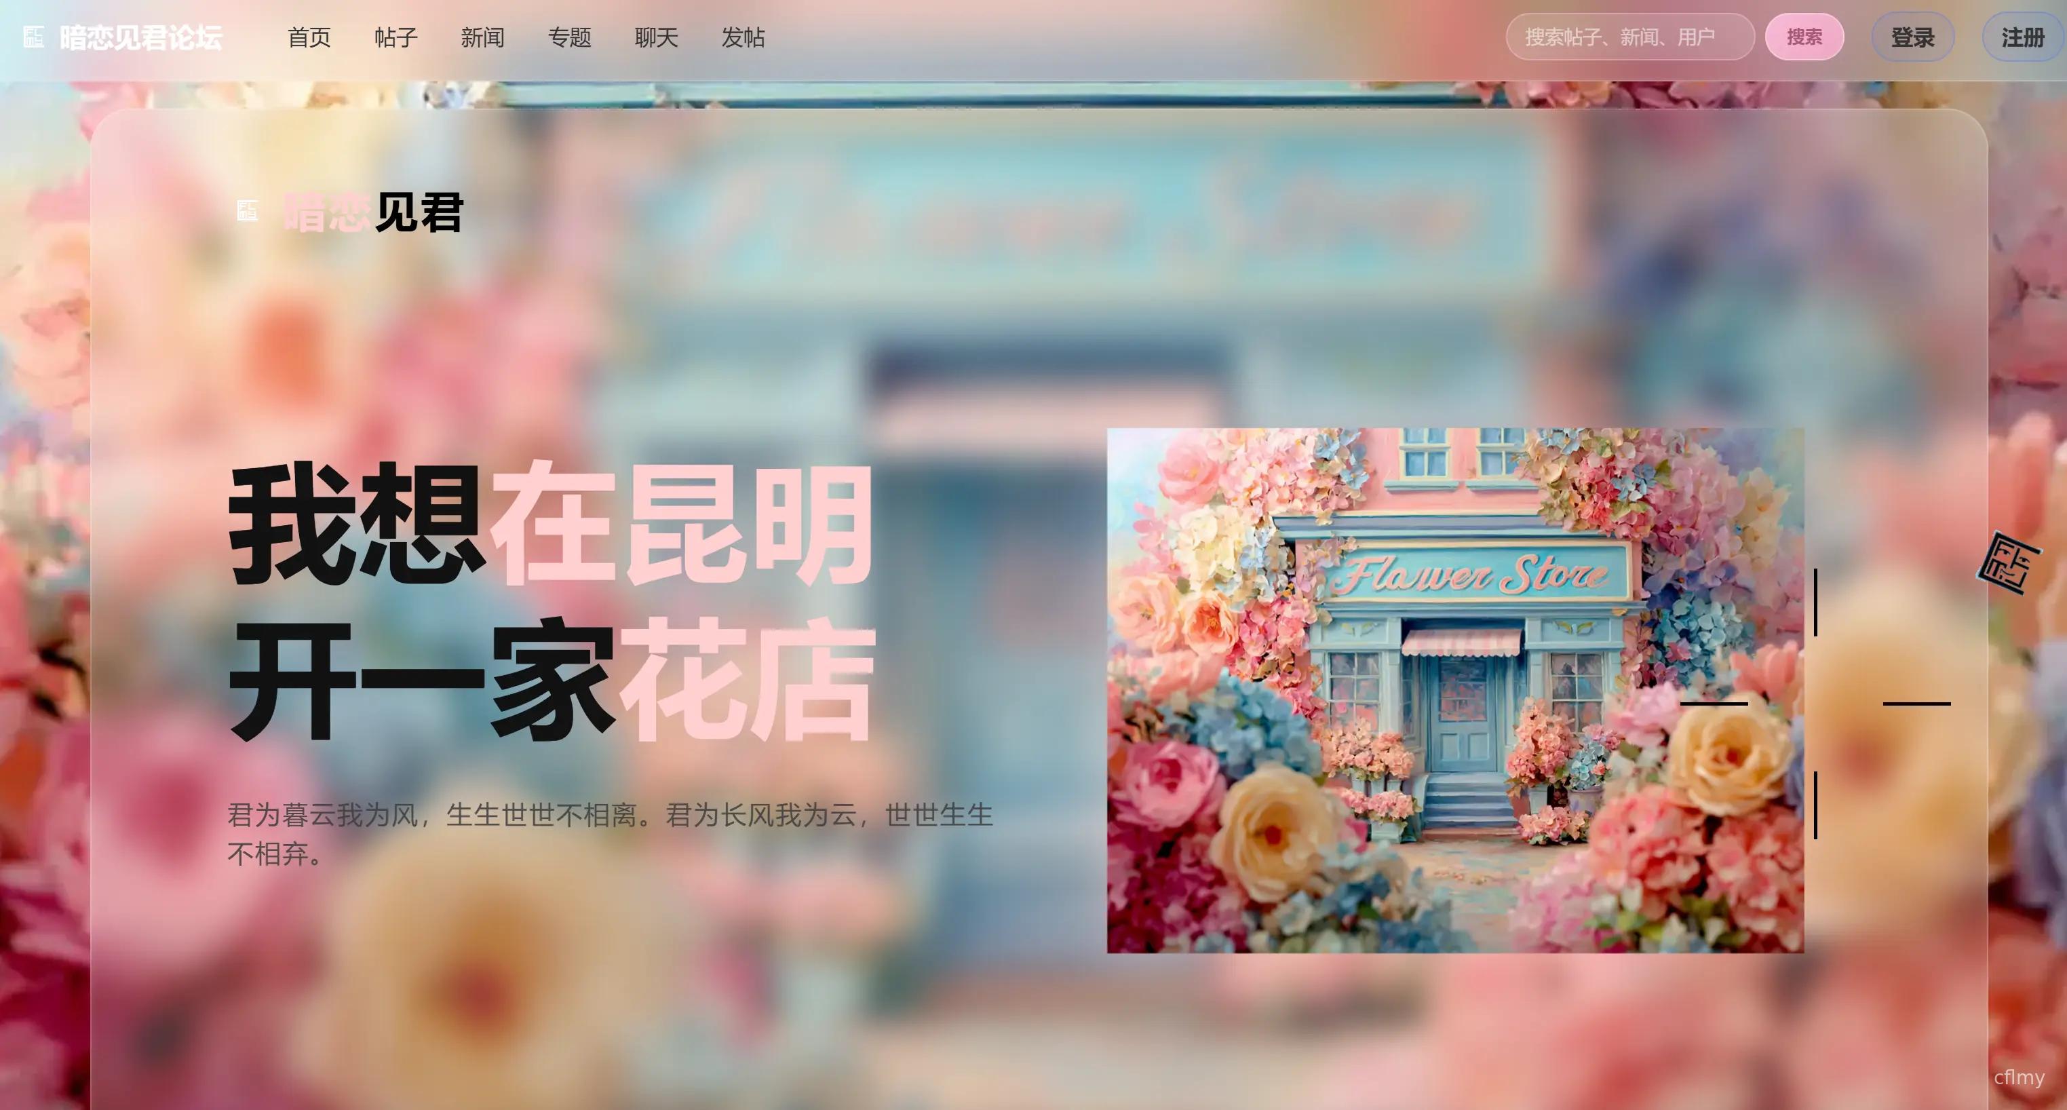Open the 暗恋见君论坛 site title link
Screen dimensions: 2067x1110
(x=140, y=38)
